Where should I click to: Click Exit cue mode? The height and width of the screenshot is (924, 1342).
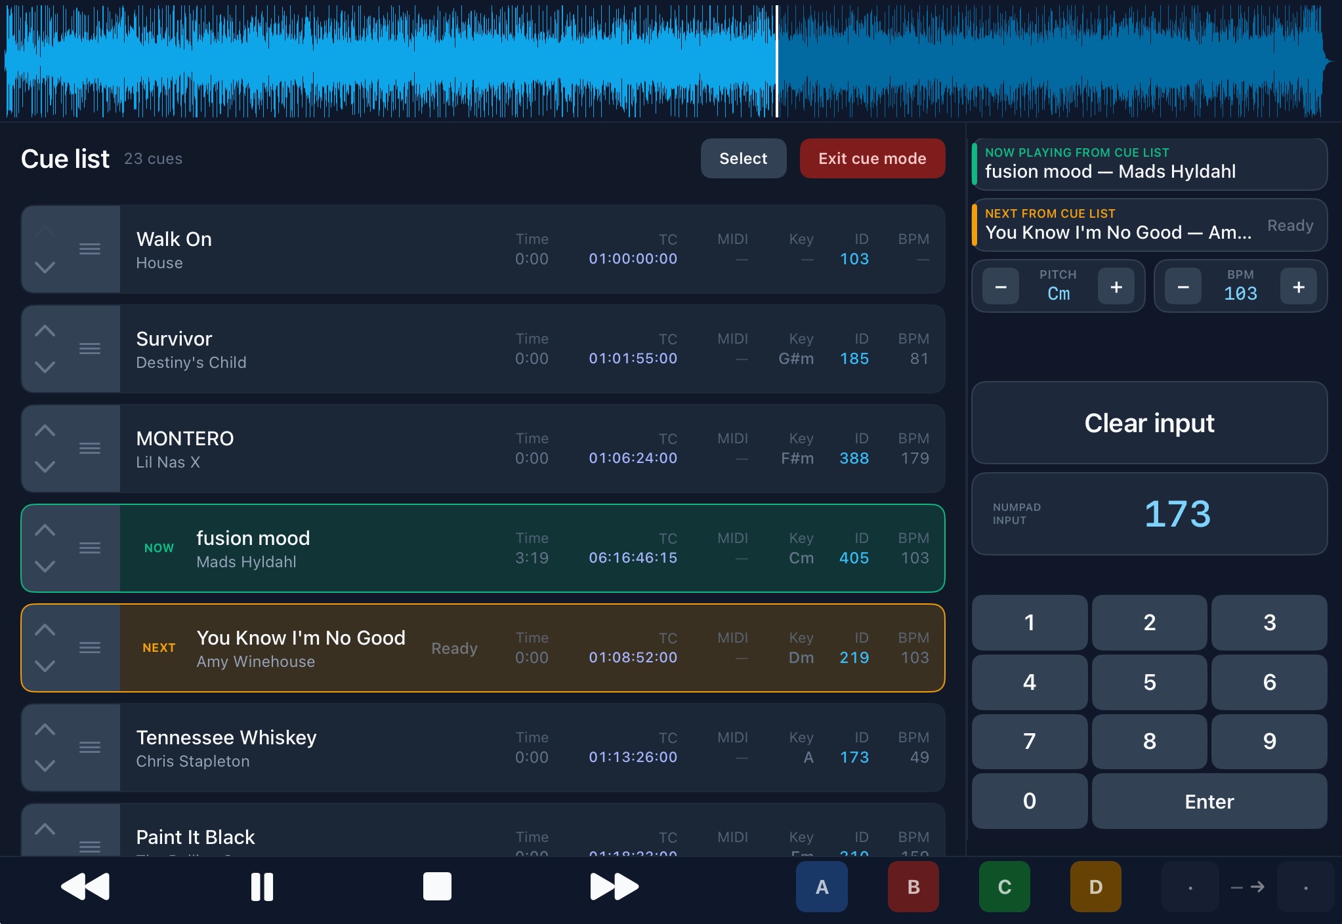(x=872, y=158)
